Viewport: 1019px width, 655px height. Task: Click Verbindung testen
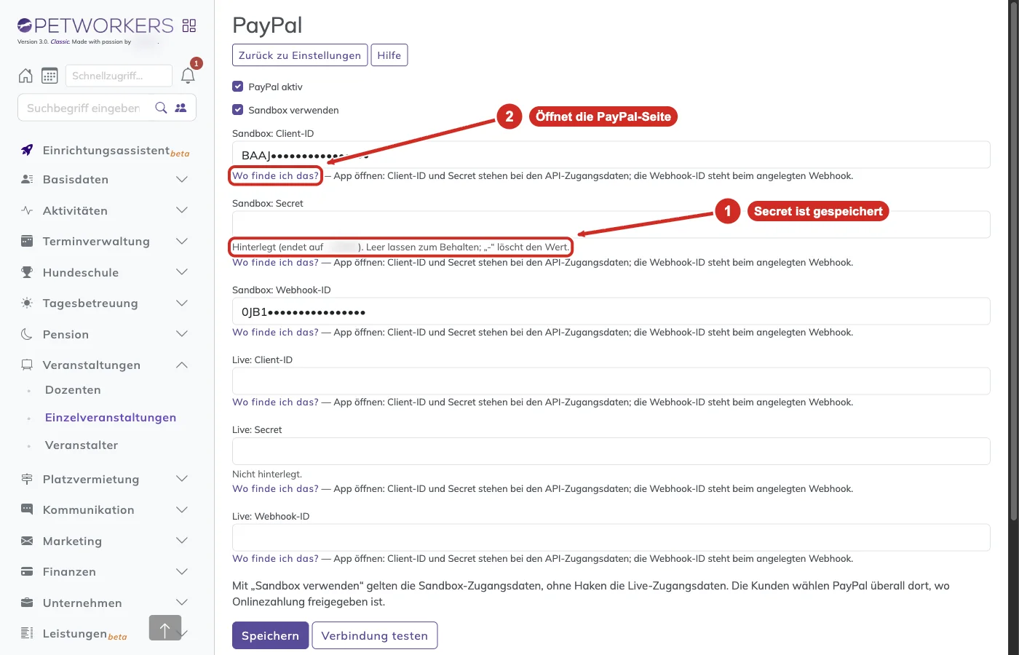point(375,635)
